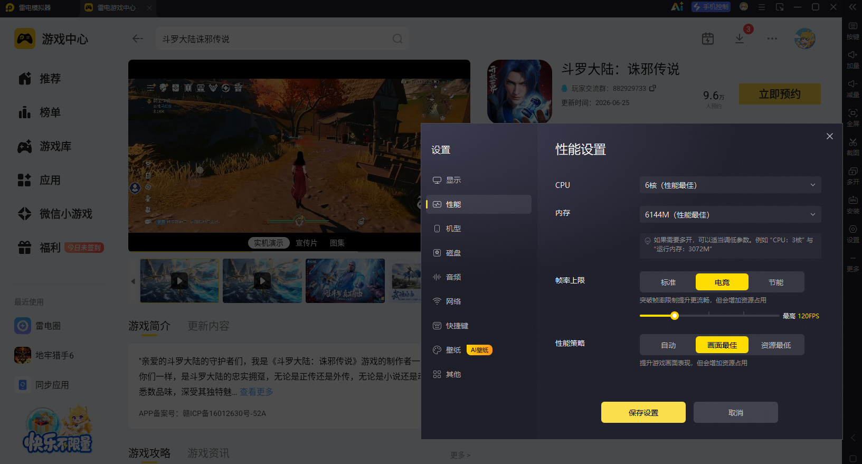Viewport: 862px width, 464px height.
Task: Copy the player group number 882929733
Action: point(652,88)
